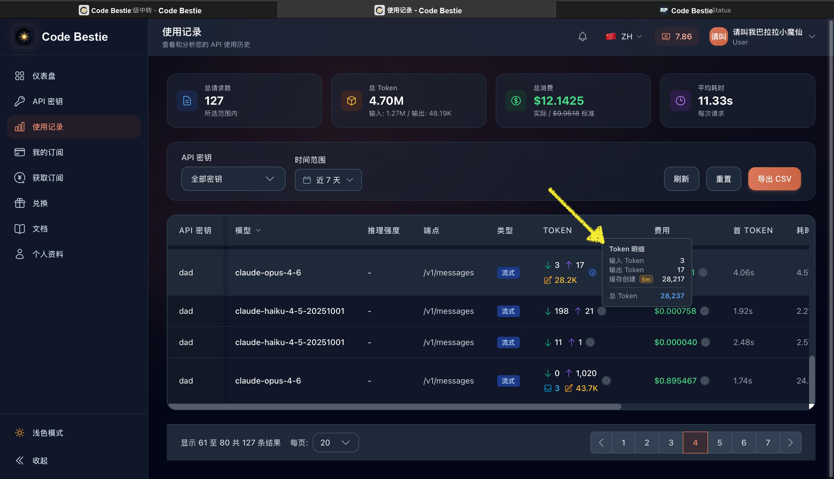This screenshot has width=834, height=479.
Task: Open 我的订阅 in the sidebar
Action: tap(74, 152)
